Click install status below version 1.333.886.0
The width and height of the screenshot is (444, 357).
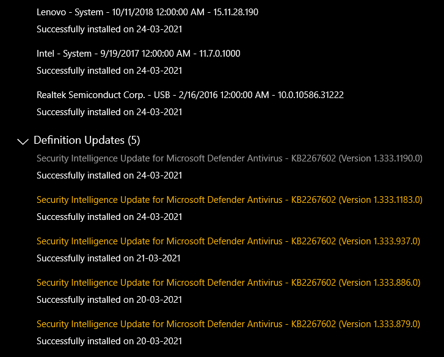pos(109,300)
